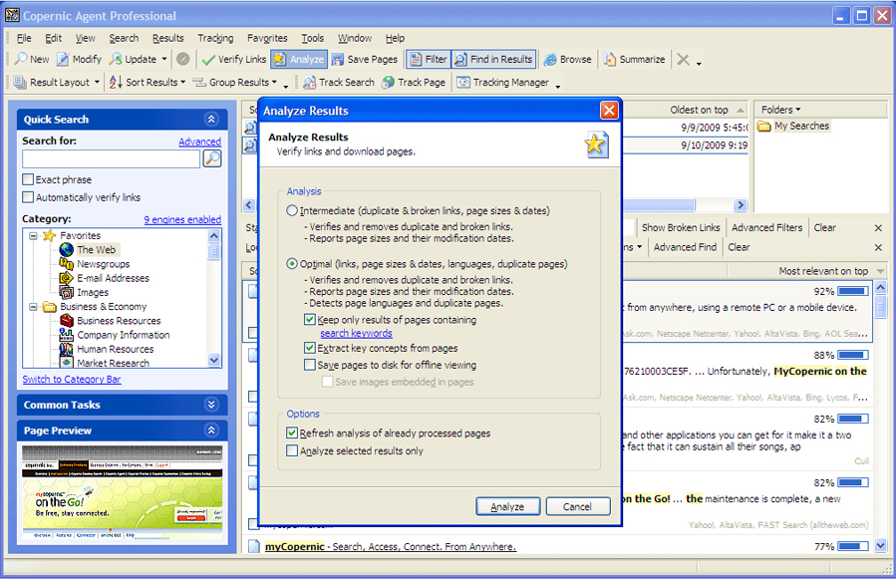
Task: Uncheck Extract key concepts from pages
Action: [311, 349]
